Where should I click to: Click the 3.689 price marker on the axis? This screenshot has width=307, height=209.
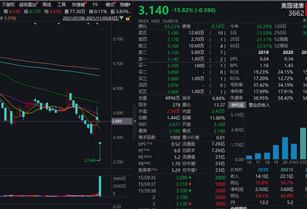click(x=122, y=121)
